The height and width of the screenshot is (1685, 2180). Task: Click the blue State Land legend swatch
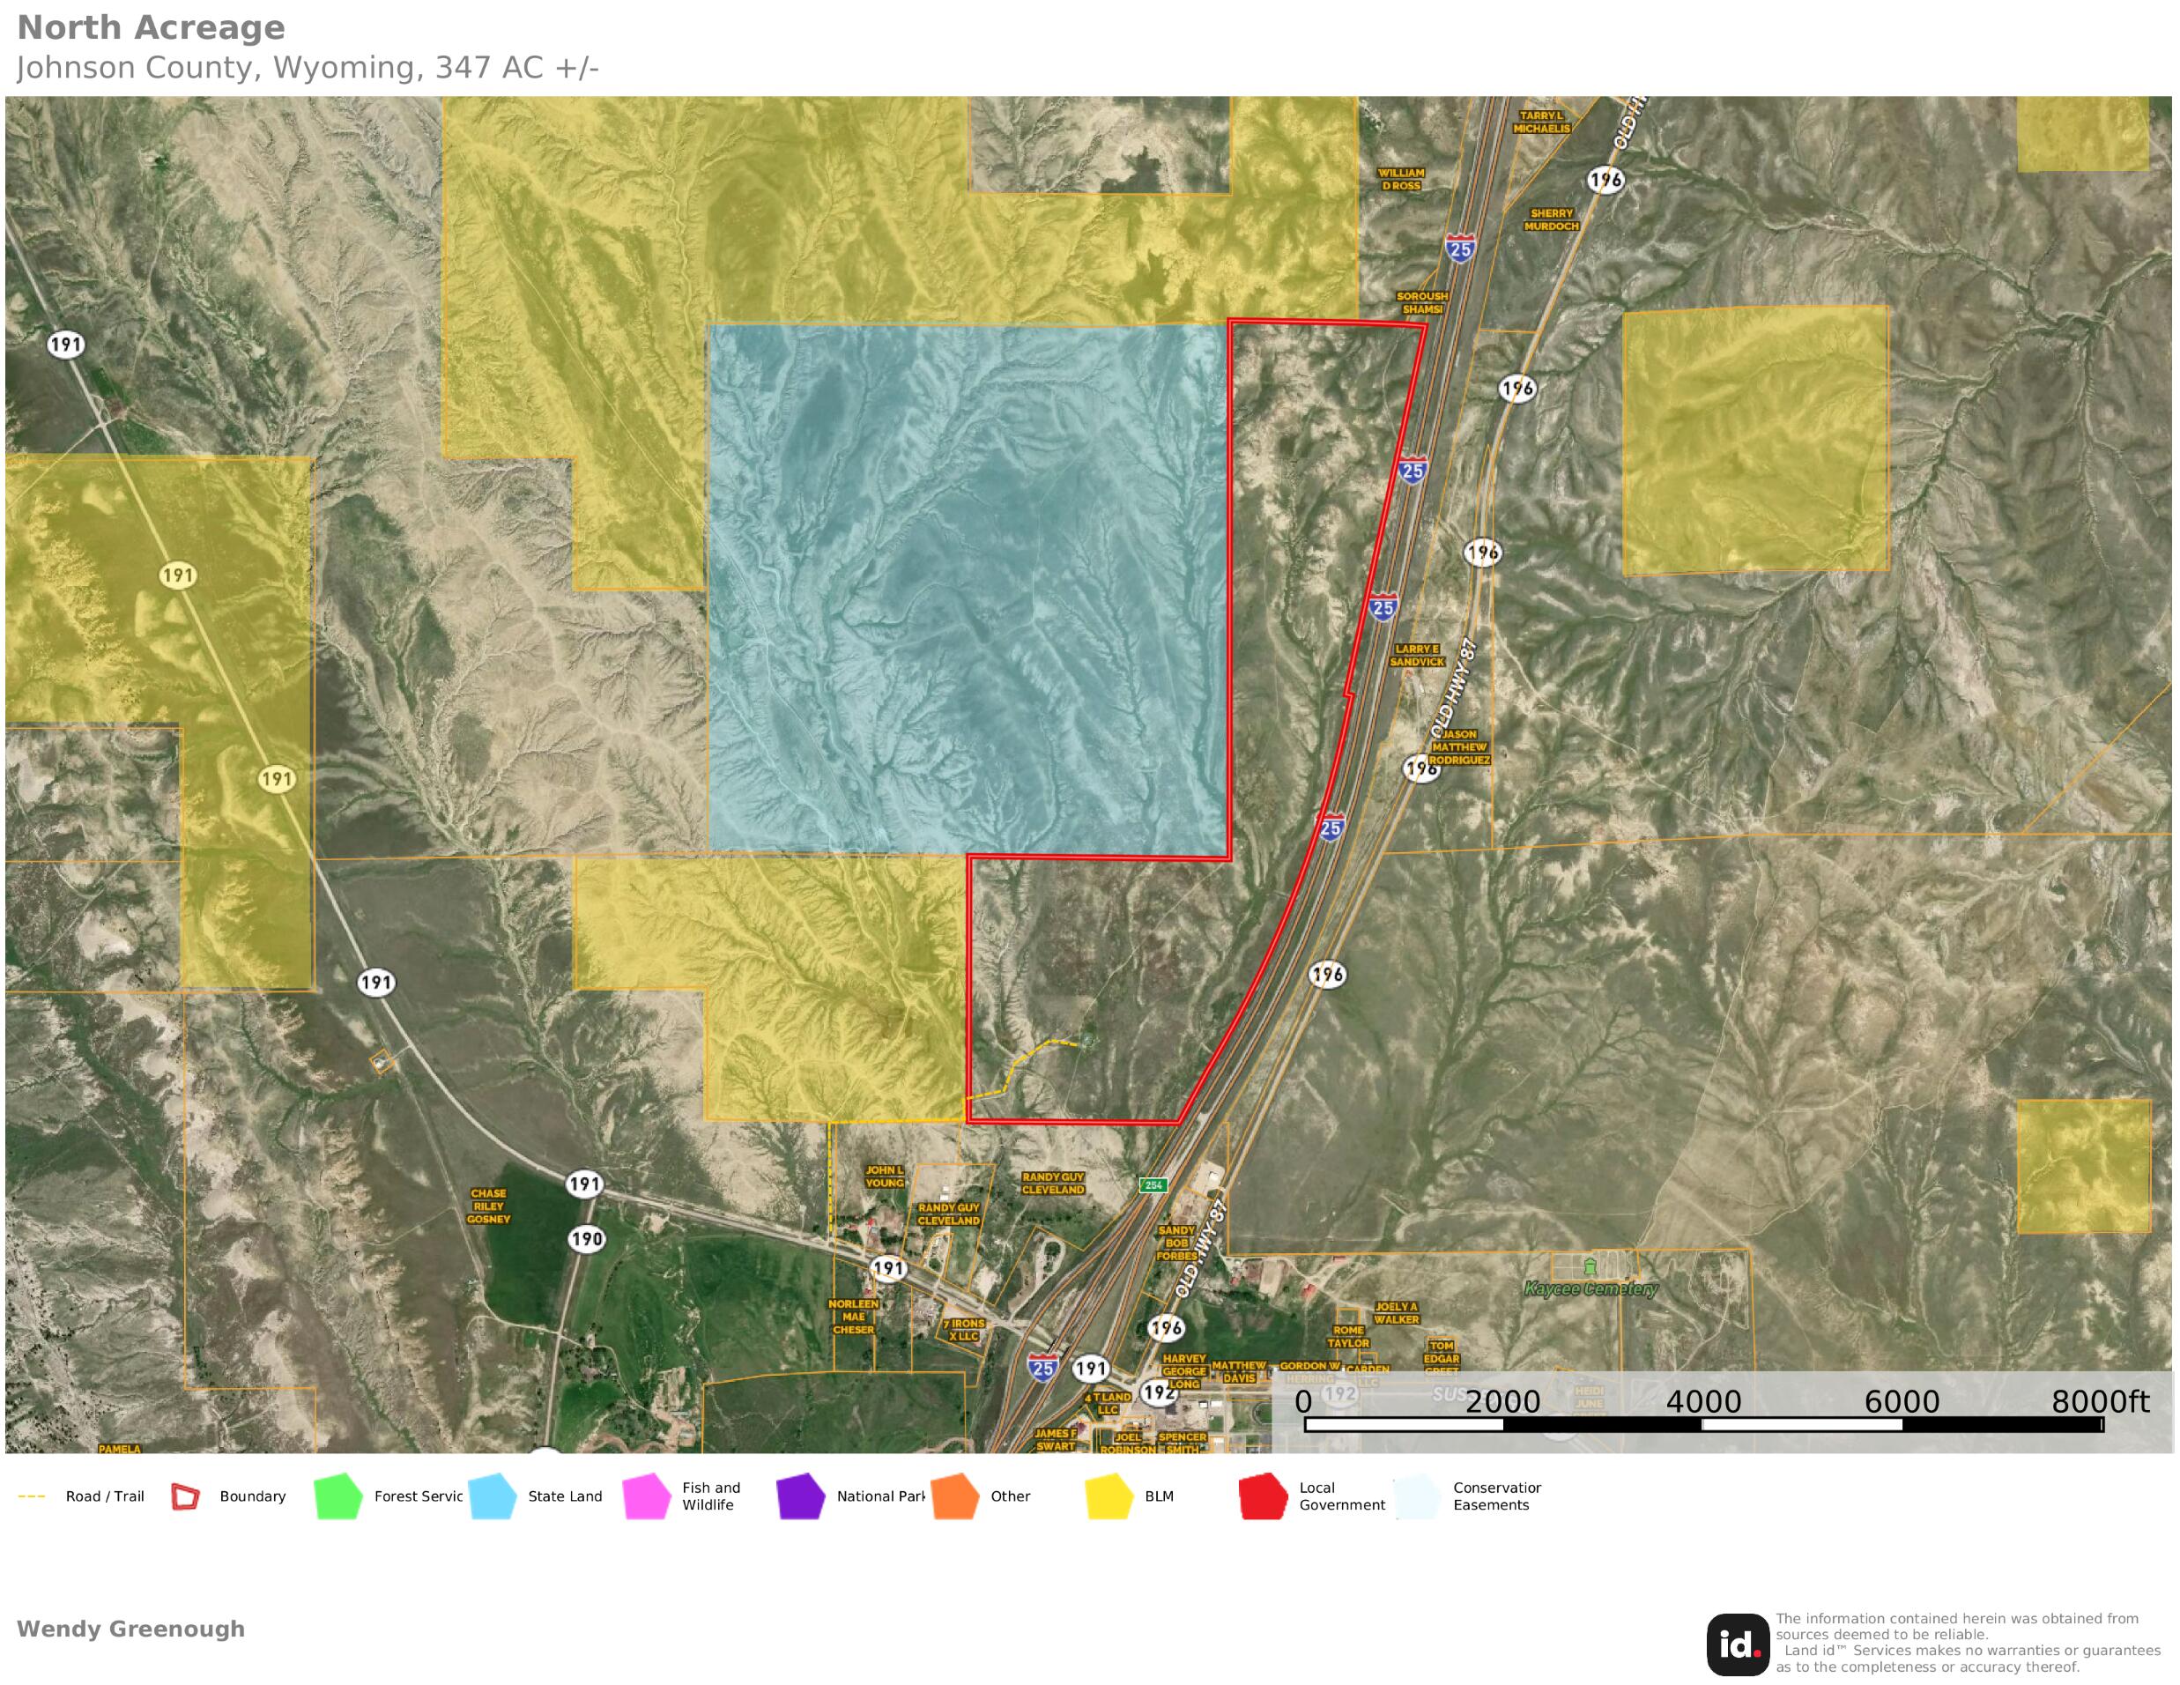pos(492,1496)
